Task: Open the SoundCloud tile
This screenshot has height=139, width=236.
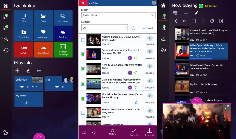Action: coord(43,50)
